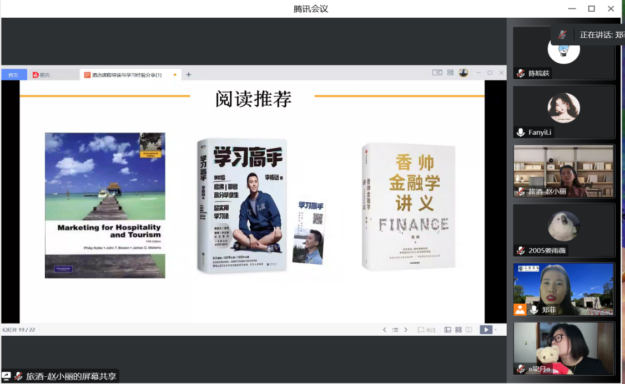Click the 批注 notes button
625x384 pixels.
(x=427, y=330)
